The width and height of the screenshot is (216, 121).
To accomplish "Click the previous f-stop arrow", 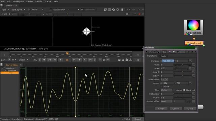I will point(2,14).
